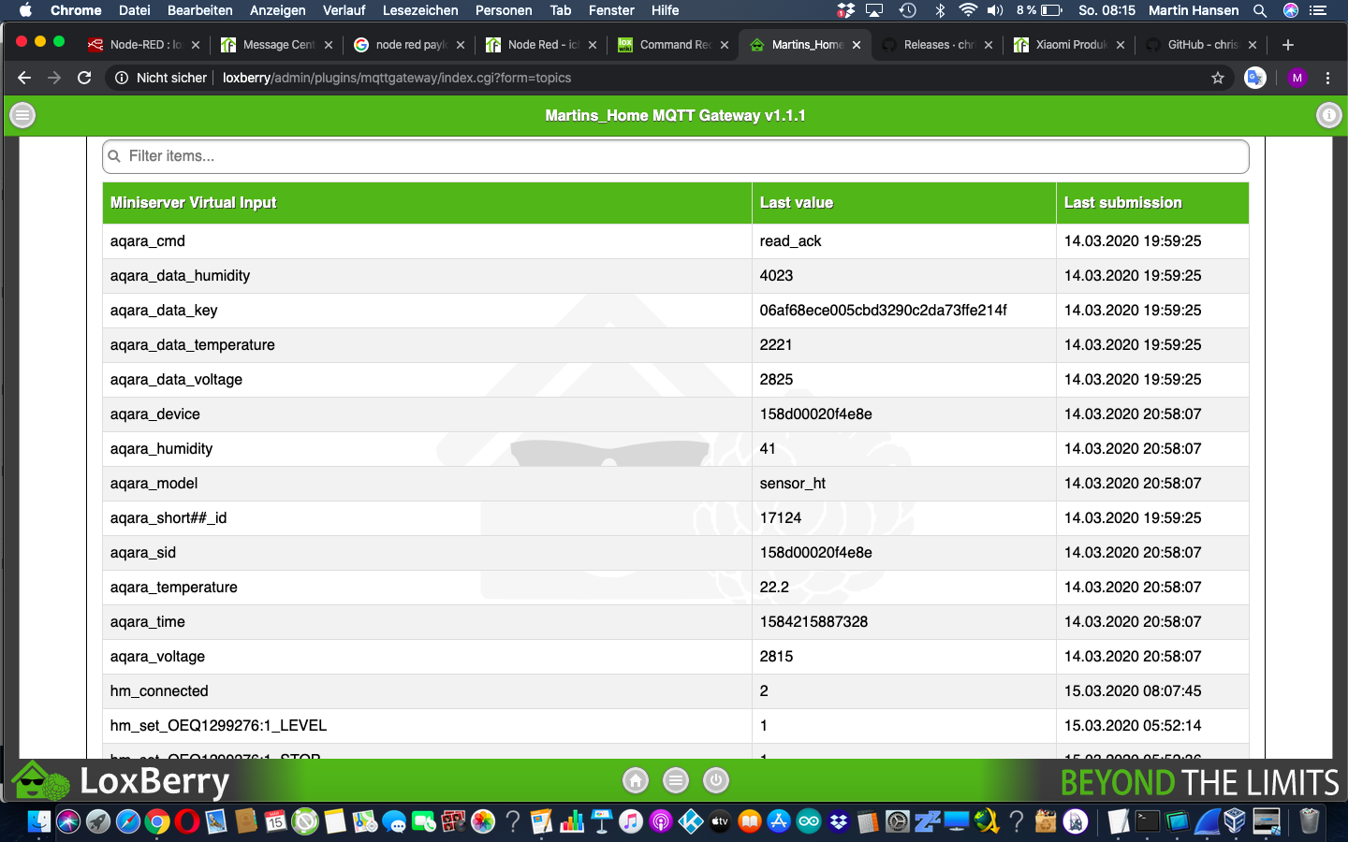
Task: Open Spotlight search in the menu bar
Action: [1260, 10]
